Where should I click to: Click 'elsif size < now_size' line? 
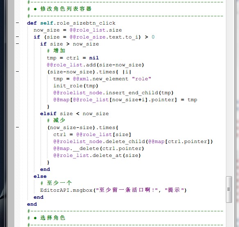74,113
